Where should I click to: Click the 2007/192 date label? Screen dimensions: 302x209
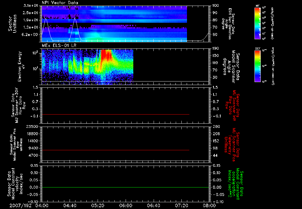coord(20,205)
